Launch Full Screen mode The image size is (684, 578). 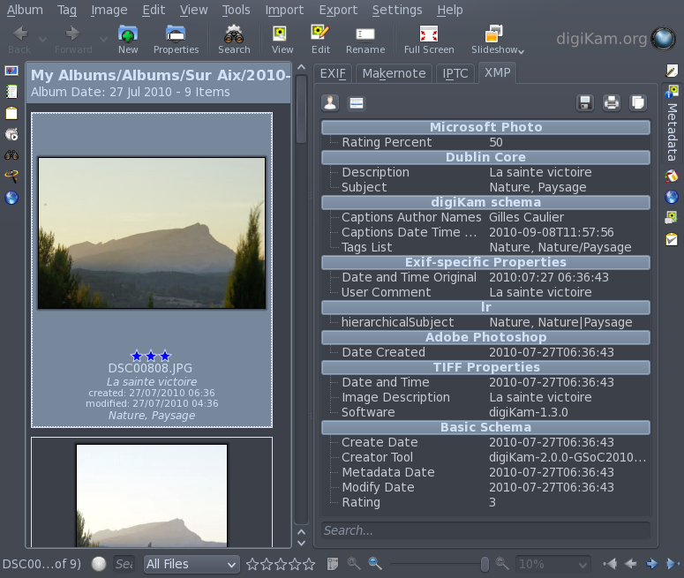pyautogui.click(x=429, y=40)
